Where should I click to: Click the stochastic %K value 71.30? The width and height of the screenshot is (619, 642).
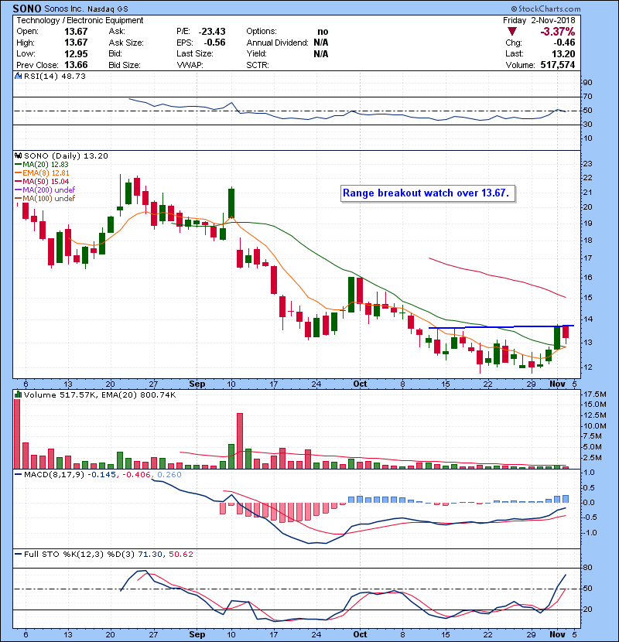[x=150, y=555]
